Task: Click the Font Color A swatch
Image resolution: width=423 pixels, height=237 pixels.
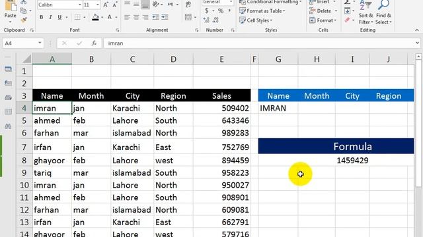Action: [110, 17]
